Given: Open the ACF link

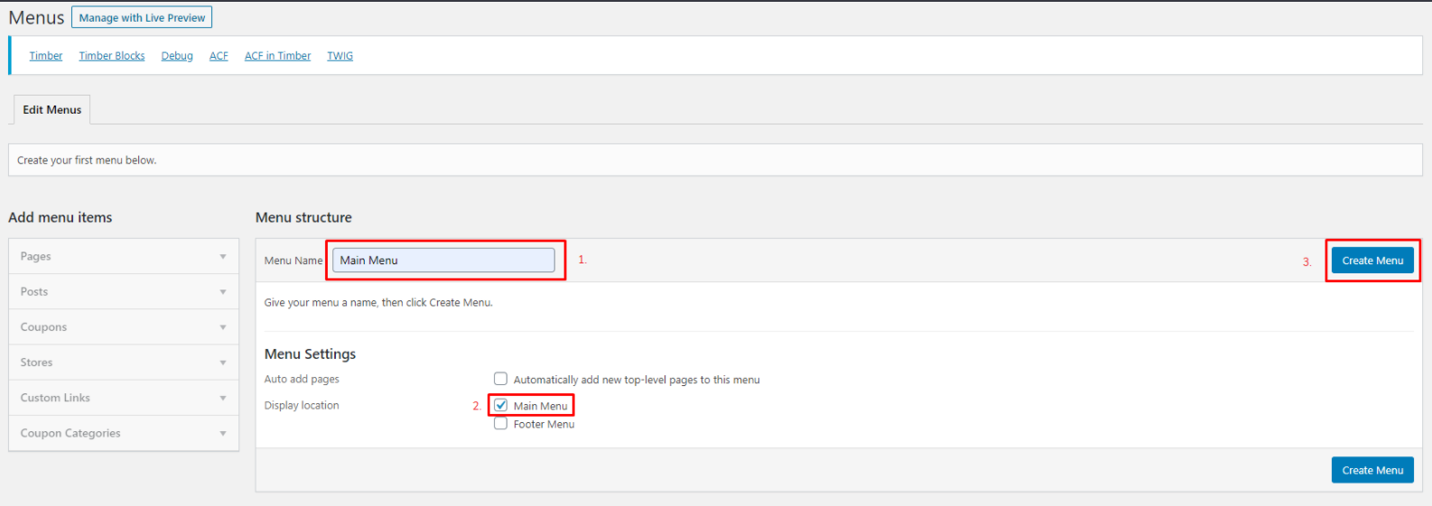Looking at the screenshot, I should pyautogui.click(x=219, y=56).
